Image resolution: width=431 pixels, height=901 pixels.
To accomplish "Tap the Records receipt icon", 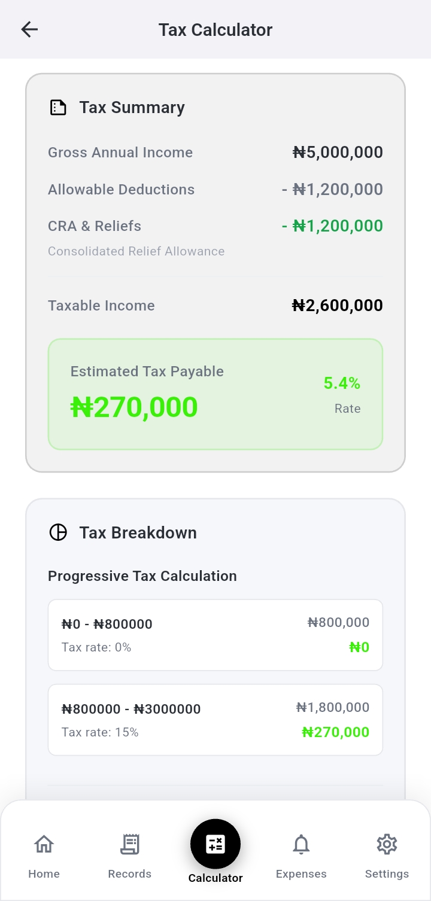I will (129, 844).
